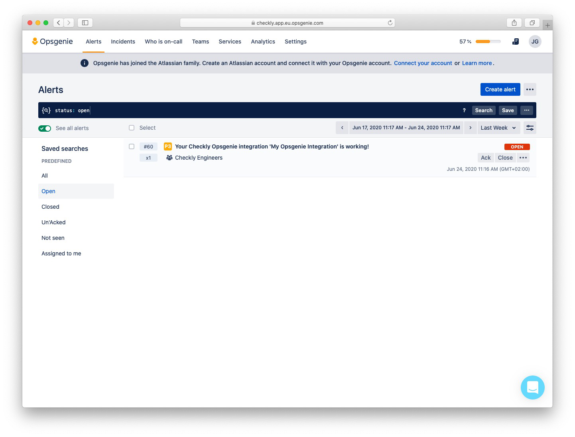The image size is (575, 437).
Task: Select the Un'Acked saved search
Action: point(53,222)
